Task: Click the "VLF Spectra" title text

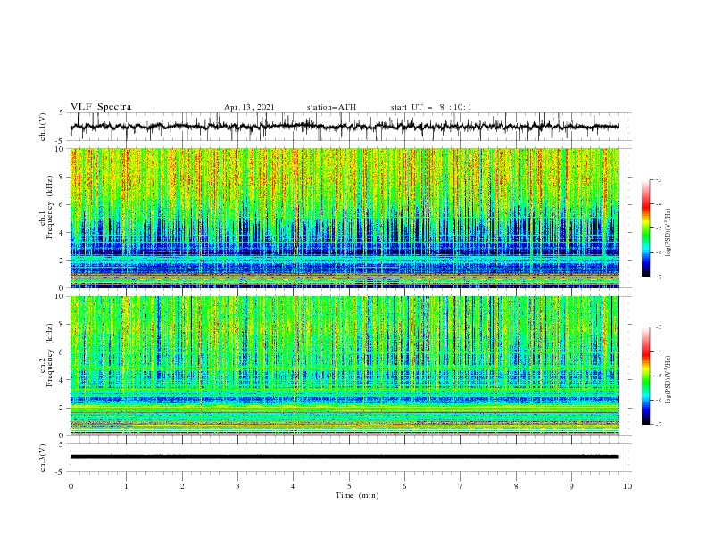Action: pos(101,107)
